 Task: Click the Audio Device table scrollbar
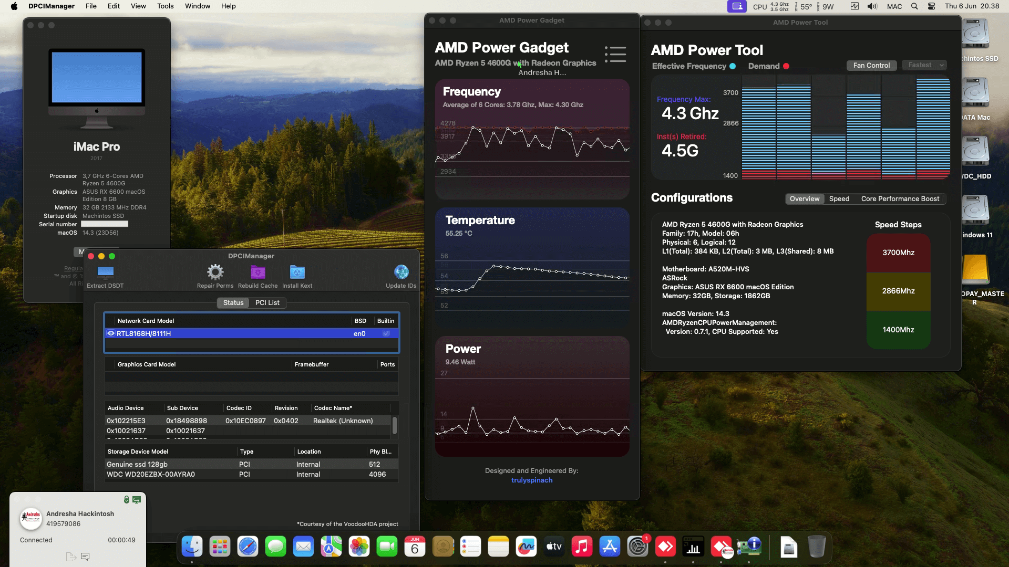tap(395, 426)
